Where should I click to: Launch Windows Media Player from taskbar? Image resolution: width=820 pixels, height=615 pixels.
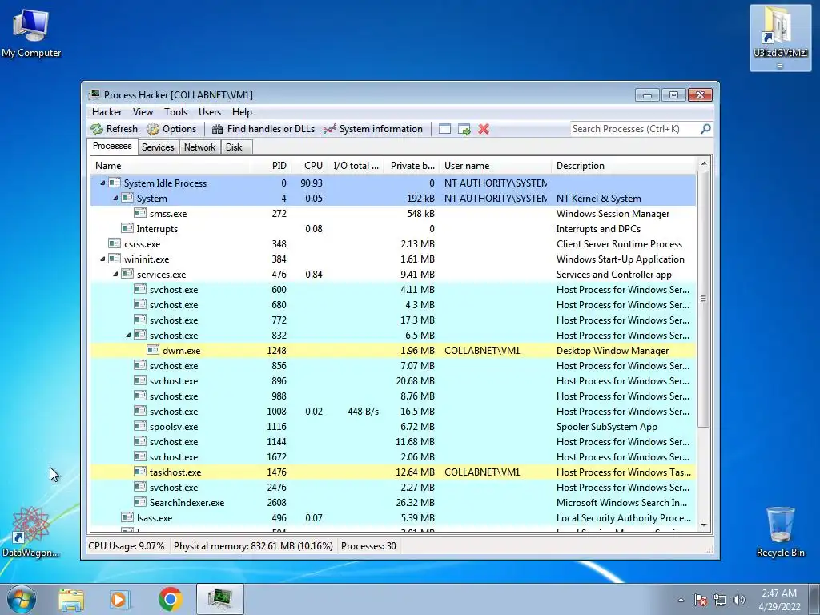click(120, 599)
